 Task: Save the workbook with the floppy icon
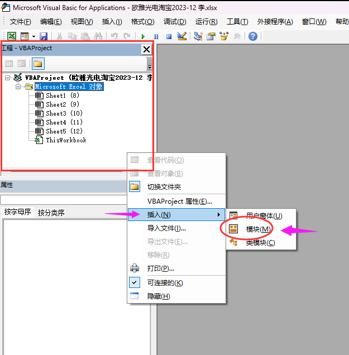point(43,36)
